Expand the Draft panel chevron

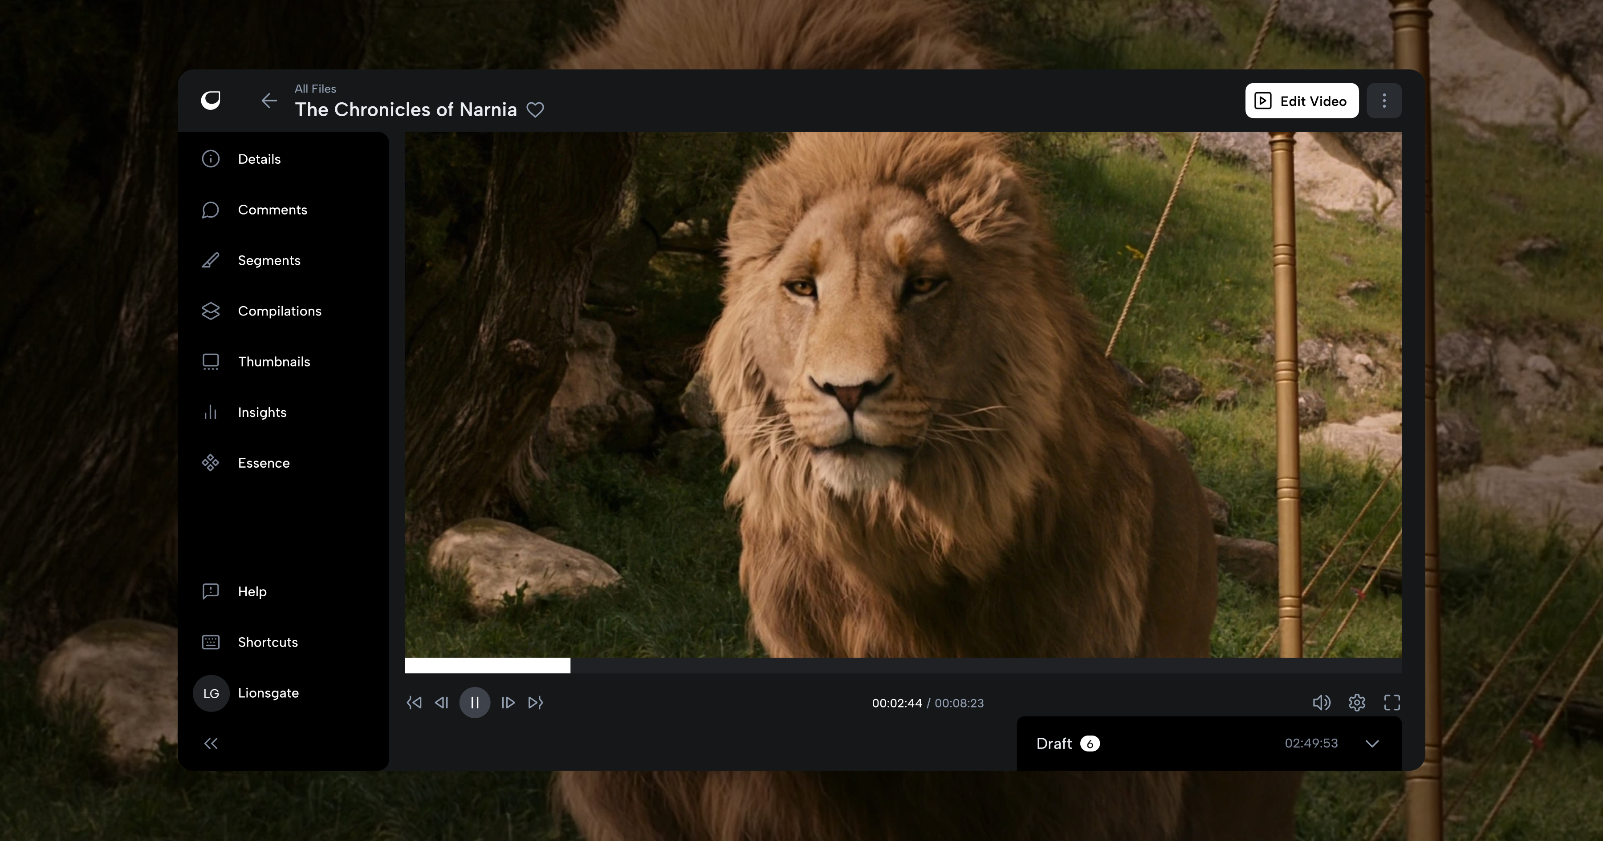point(1372,744)
